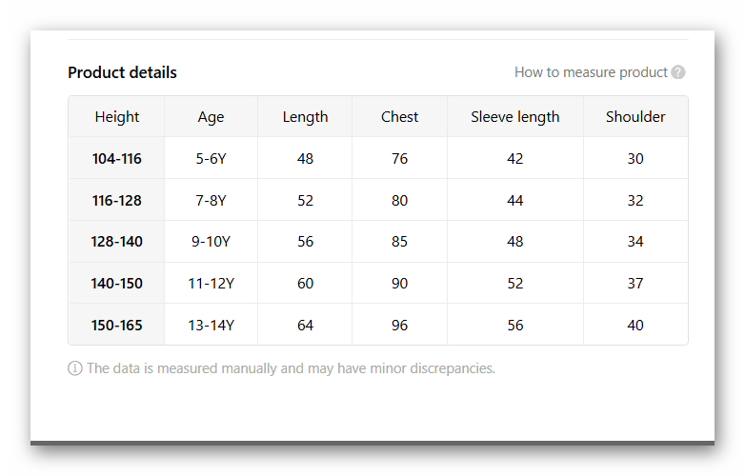Select the Age column header

[211, 117]
